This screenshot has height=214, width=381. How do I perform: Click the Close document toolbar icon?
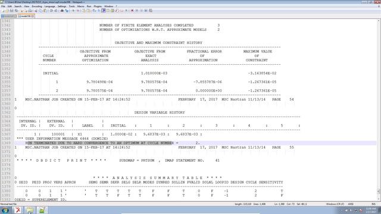[22, 11]
